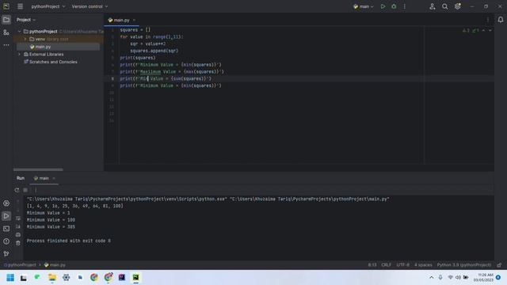Go to previous highlighted error arrow
This screenshot has height=285, width=507.
point(484,30)
